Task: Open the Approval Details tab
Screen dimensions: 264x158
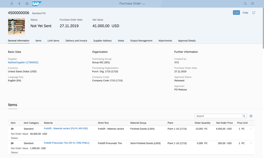Action: (x=187, y=41)
